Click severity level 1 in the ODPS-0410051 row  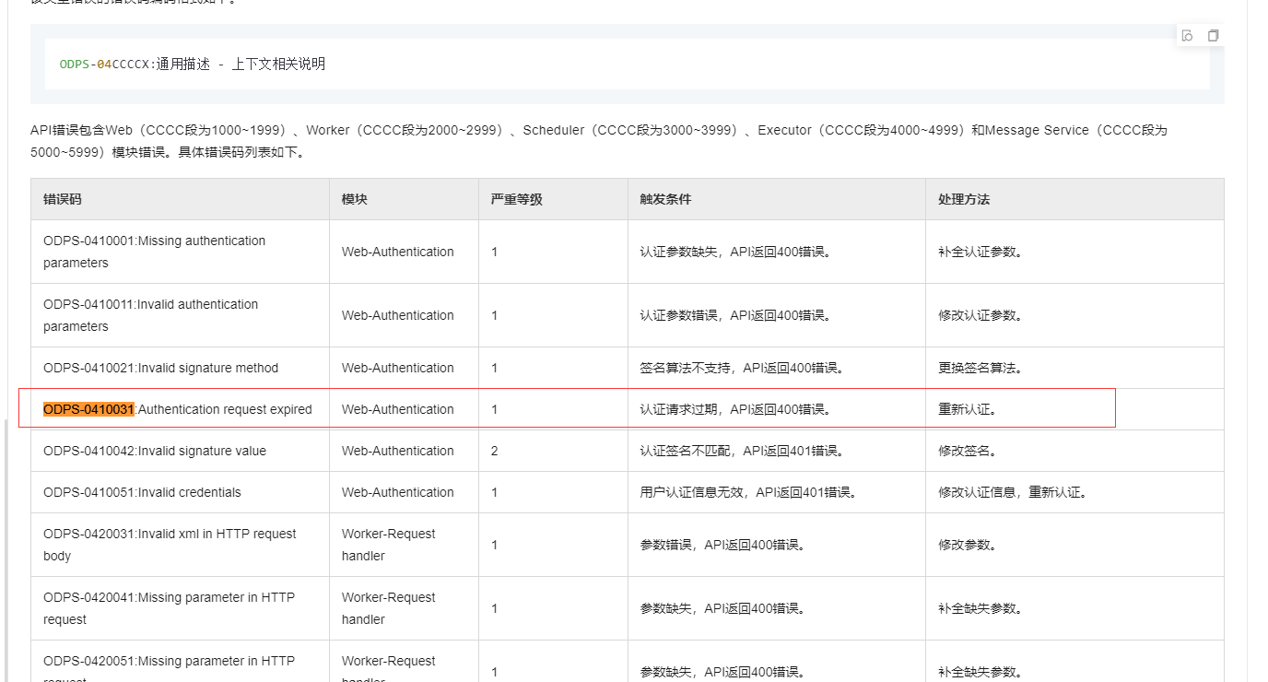[x=495, y=492]
